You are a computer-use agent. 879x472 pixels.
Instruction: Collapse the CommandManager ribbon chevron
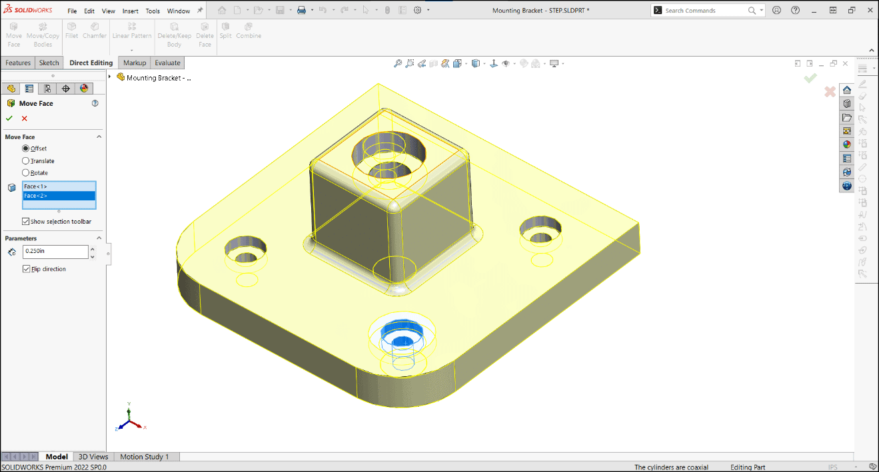click(x=872, y=50)
